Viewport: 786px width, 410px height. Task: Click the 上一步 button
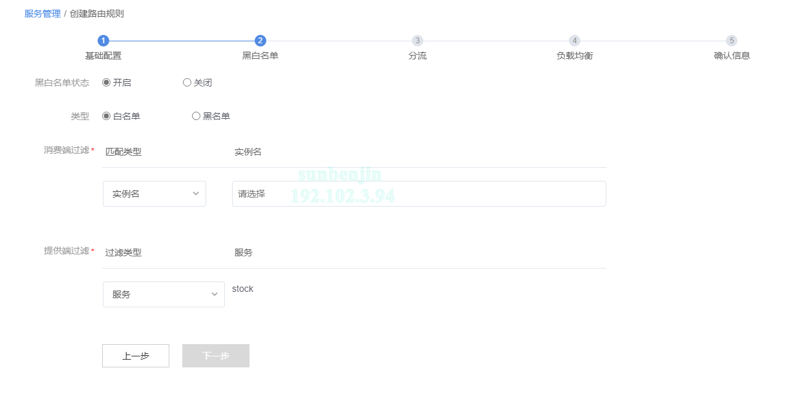pos(136,356)
